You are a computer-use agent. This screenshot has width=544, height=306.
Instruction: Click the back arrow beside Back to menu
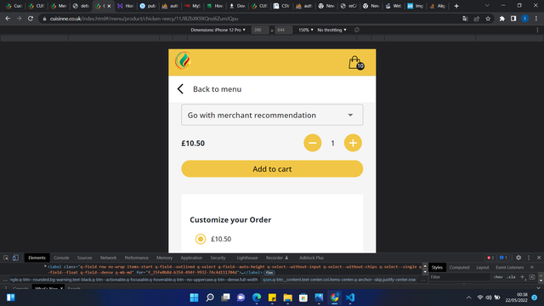click(180, 88)
